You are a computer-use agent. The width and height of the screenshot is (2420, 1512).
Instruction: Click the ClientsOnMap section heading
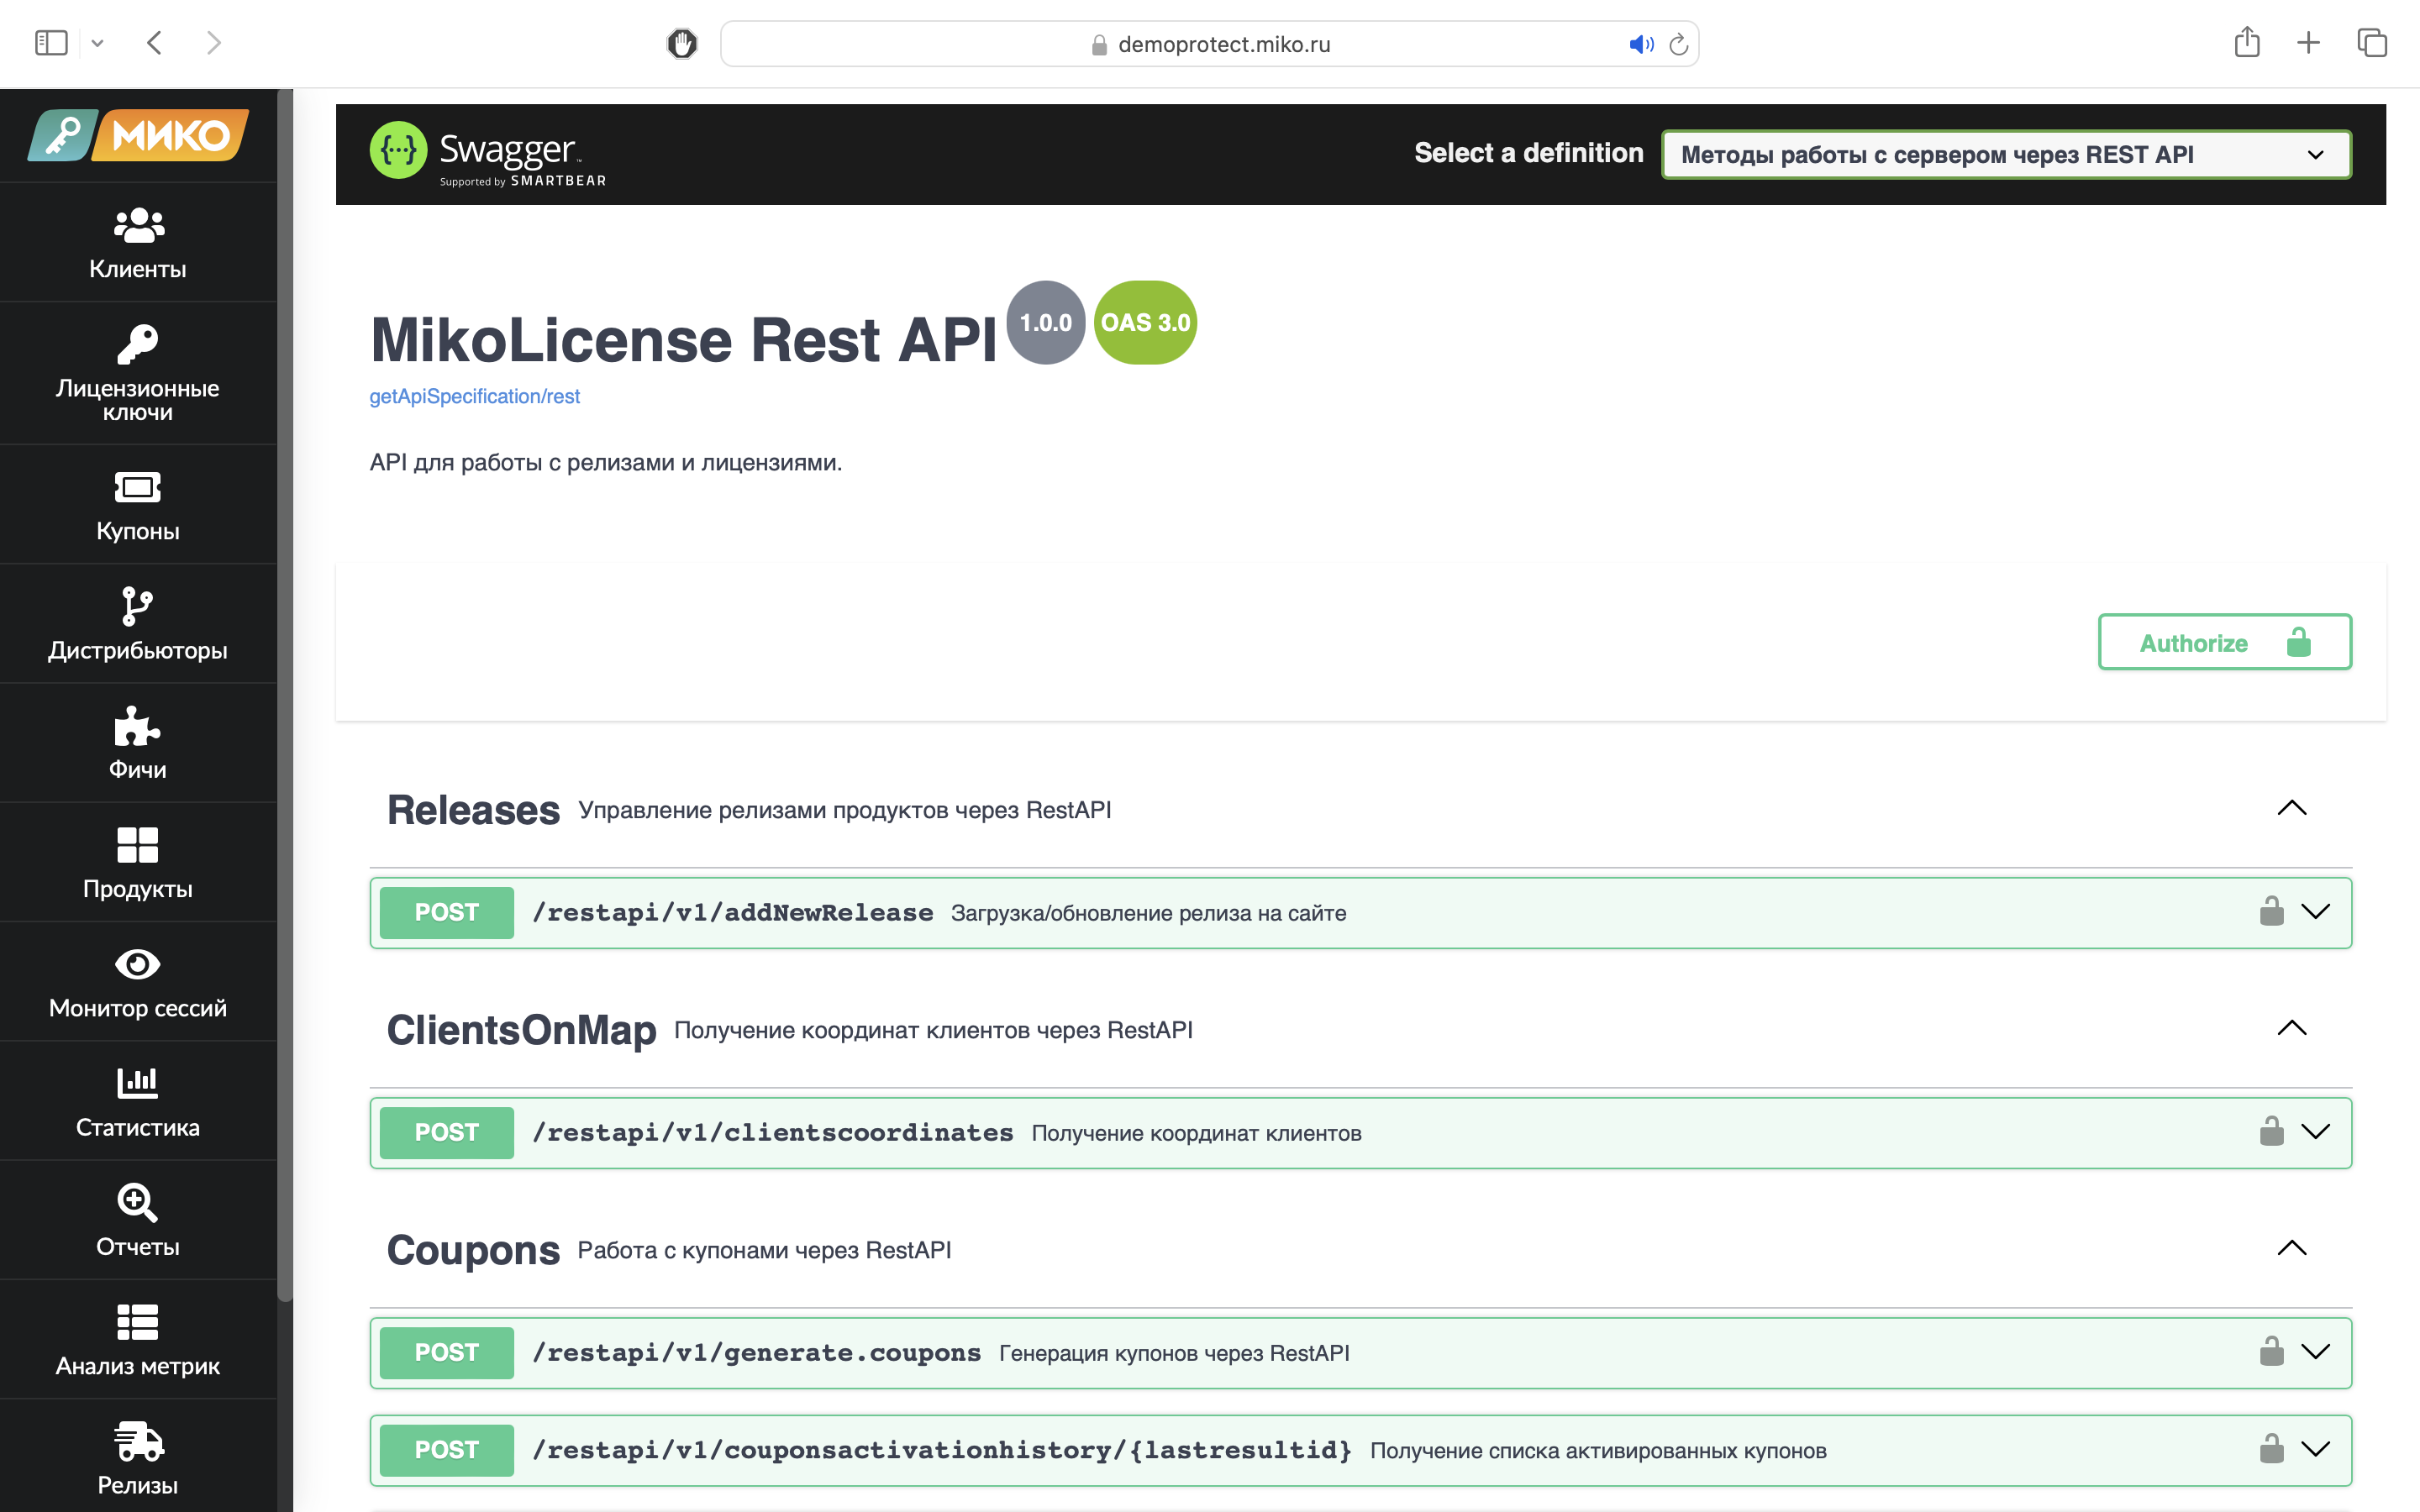[x=521, y=1030]
